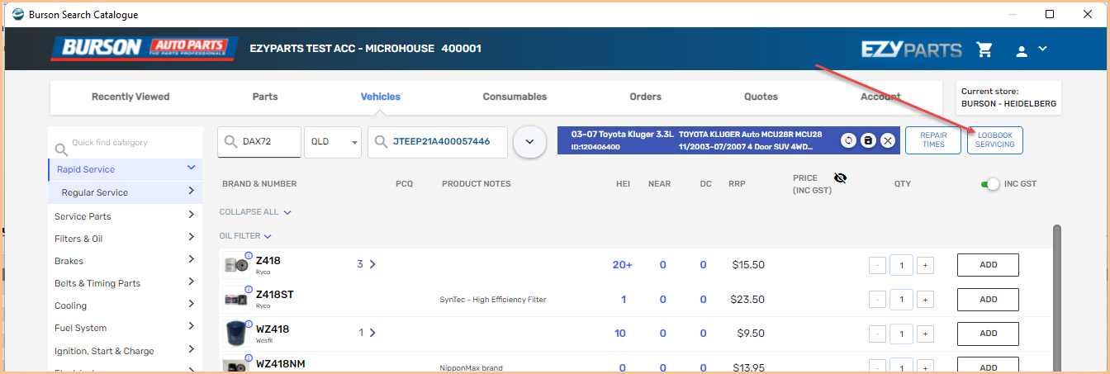Expand the Brakes category
The image size is (1110, 374).
click(x=191, y=259)
